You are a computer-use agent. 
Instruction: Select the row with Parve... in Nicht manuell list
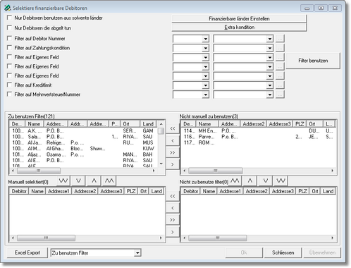click(258, 137)
